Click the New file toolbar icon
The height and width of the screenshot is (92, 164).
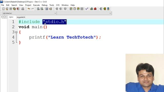pyautogui.click(x=3, y=9)
